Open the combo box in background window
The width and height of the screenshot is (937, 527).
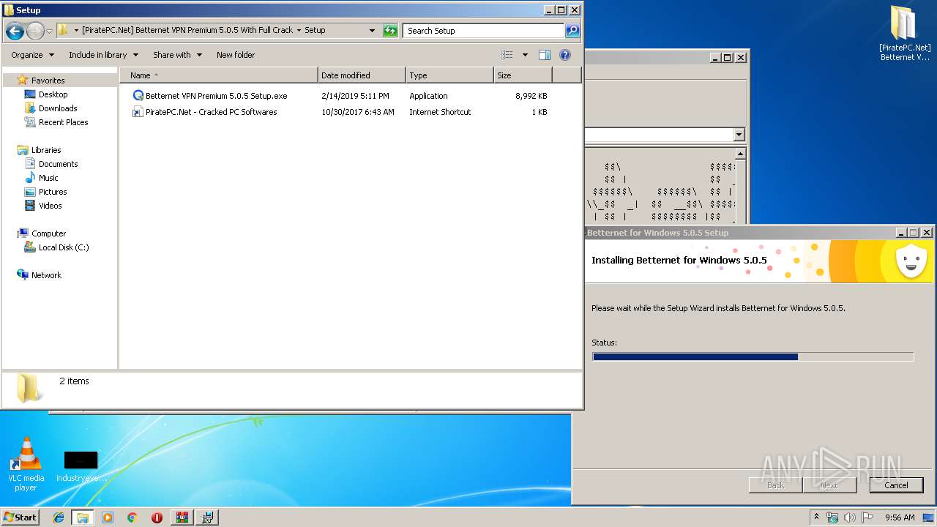coord(739,135)
